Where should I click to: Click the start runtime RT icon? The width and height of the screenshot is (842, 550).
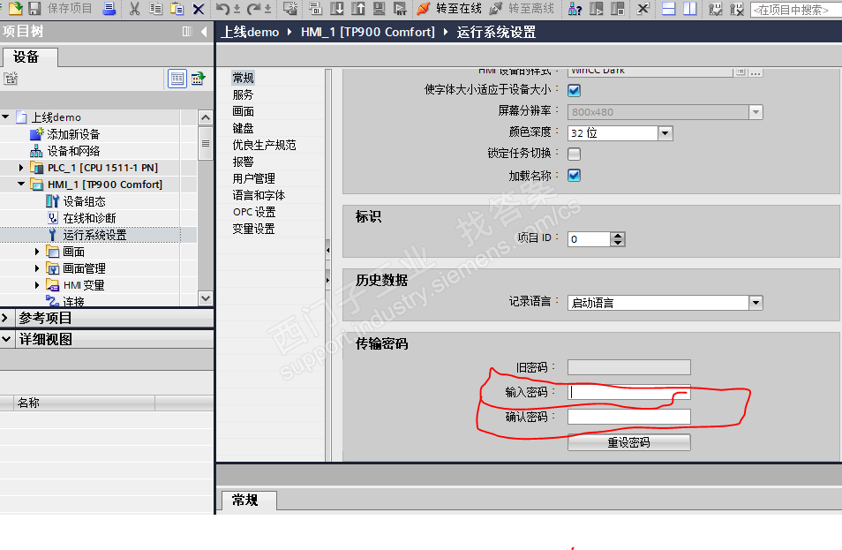coord(400,8)
